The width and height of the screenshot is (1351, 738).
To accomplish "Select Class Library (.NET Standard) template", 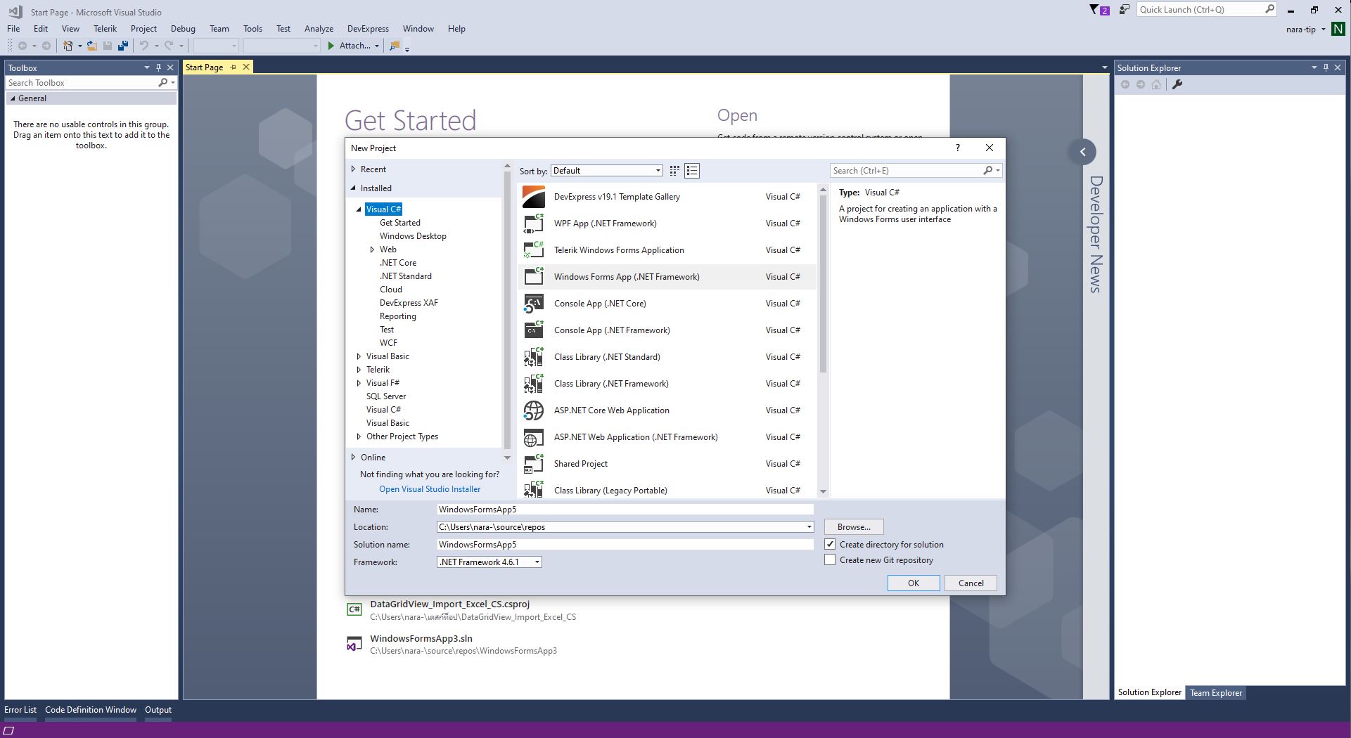I will (667, 357).
